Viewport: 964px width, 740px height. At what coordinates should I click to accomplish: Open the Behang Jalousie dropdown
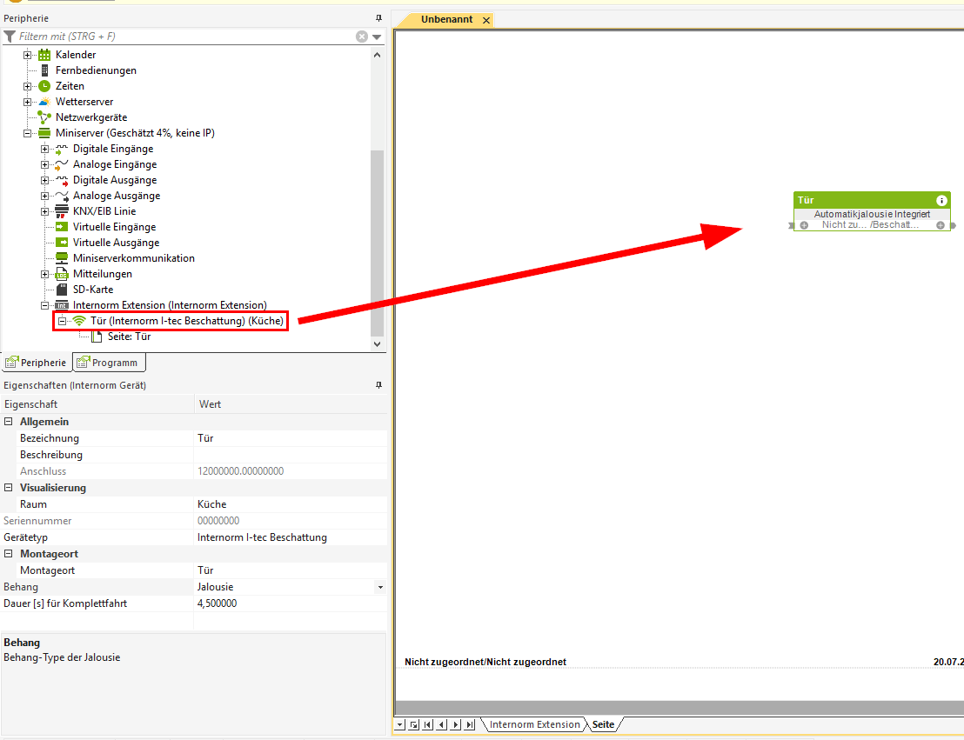(379, 588)
